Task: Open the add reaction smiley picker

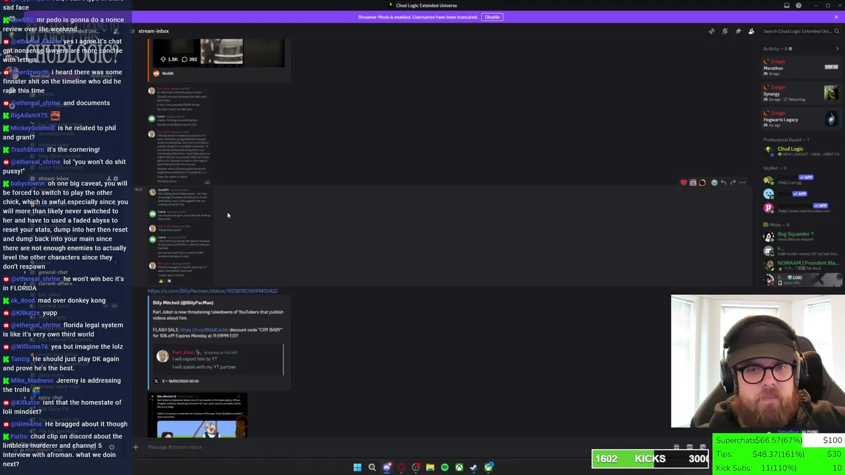Action: (x=714, y=183)
